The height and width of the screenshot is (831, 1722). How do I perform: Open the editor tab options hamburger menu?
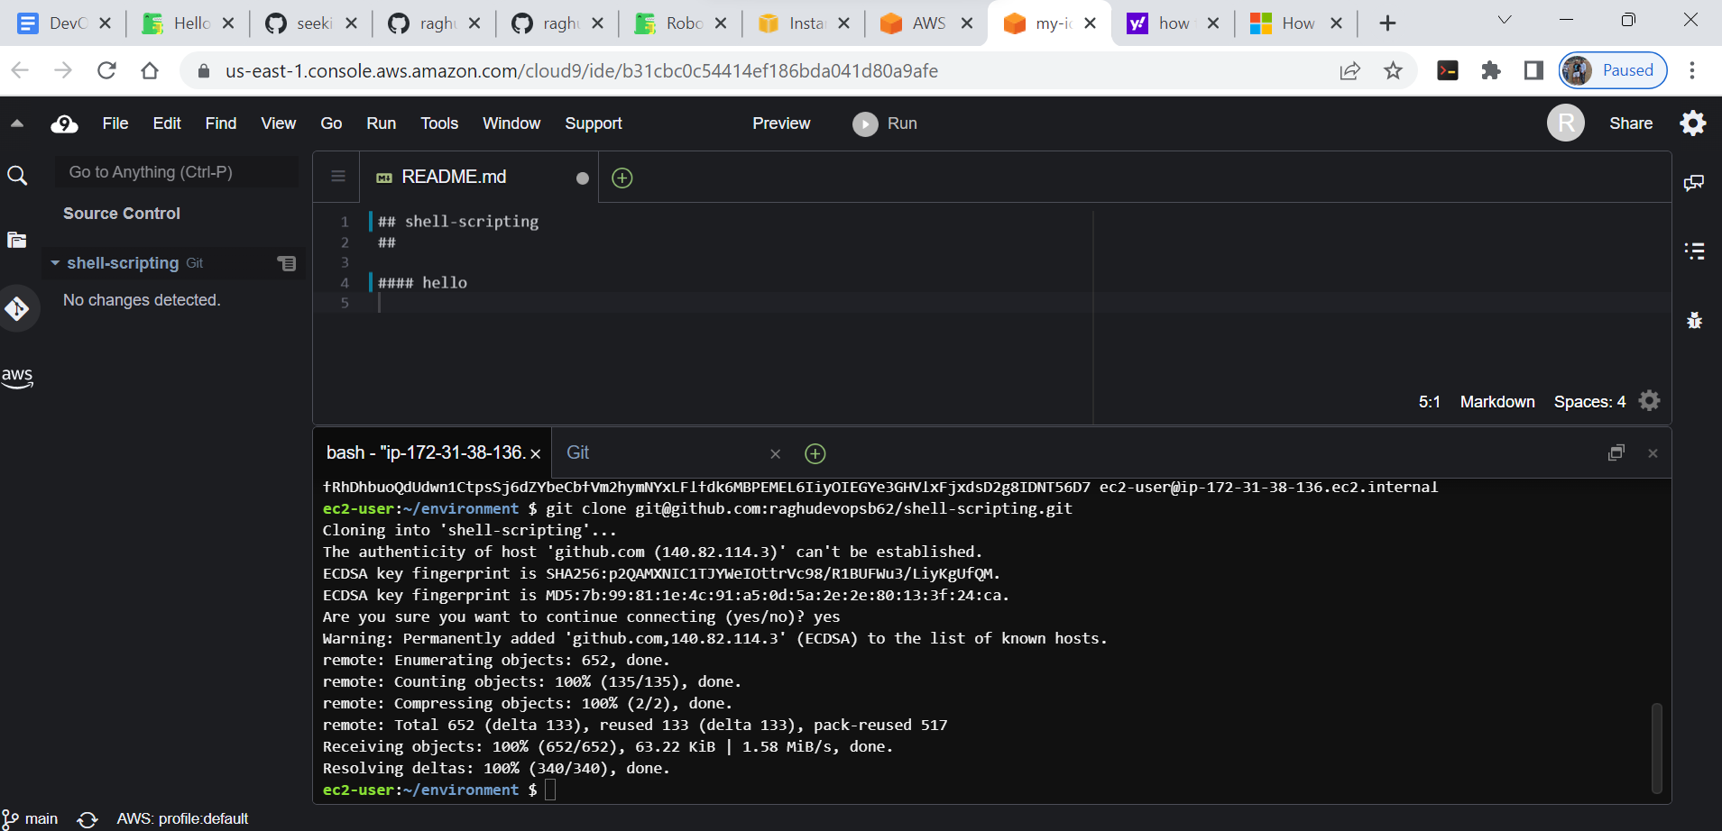(x=336, y=177)
